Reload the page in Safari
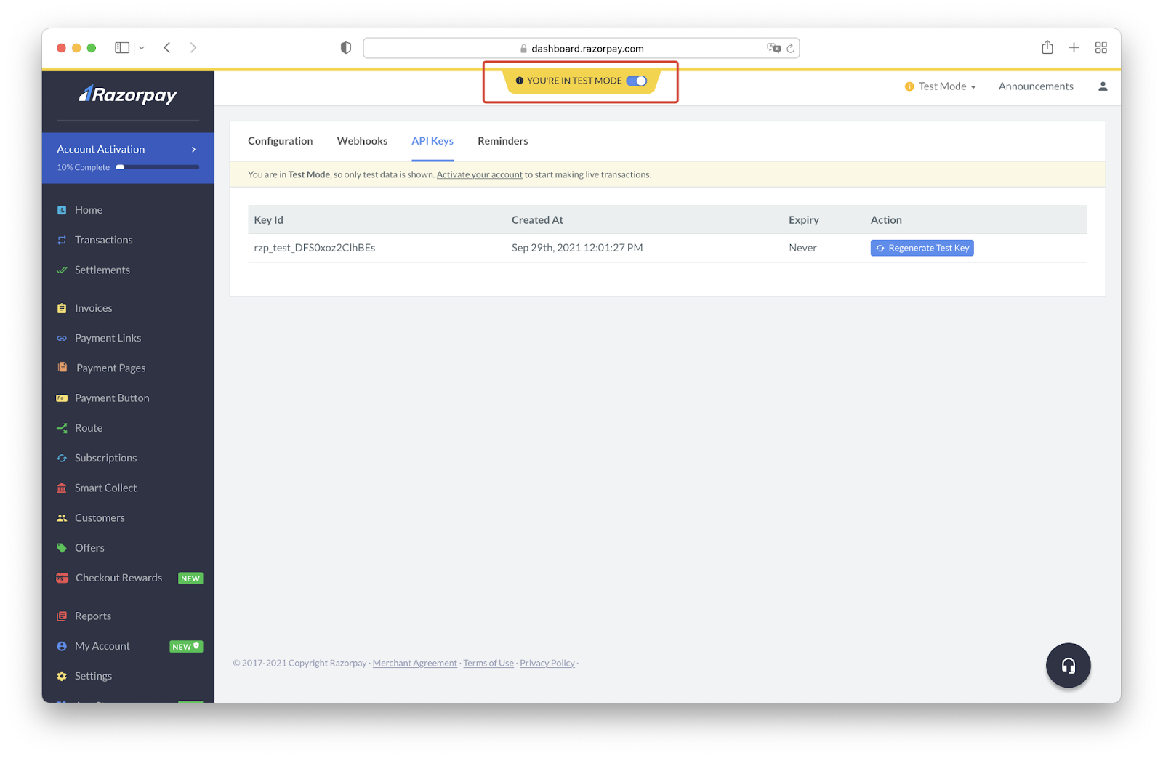 click(790, 48)
